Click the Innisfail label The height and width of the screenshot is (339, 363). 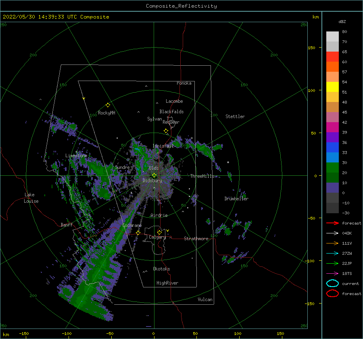point(163,146)
